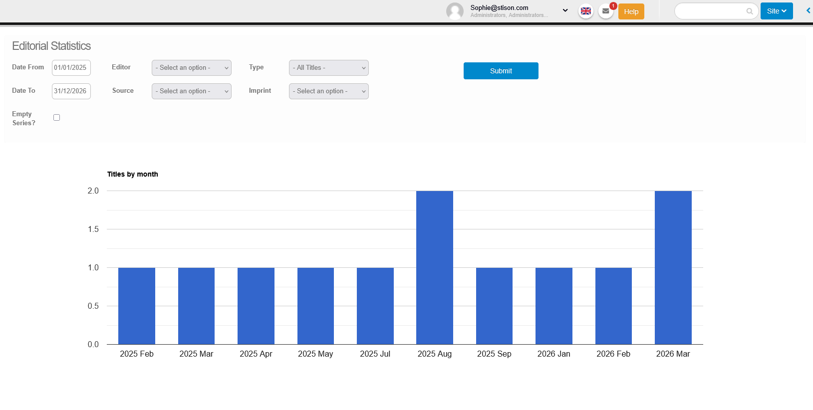This screenshot has height=410, width=813.
Task: Expand the user account chevron menu
Action: click(x=565, y=10)
